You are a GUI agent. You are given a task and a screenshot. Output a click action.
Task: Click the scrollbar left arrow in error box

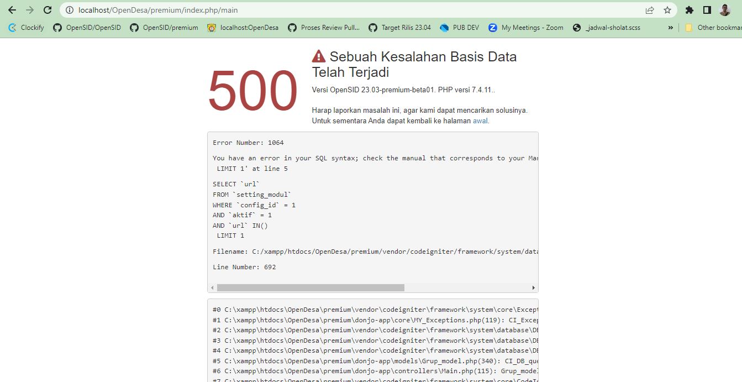coord(212,287)
